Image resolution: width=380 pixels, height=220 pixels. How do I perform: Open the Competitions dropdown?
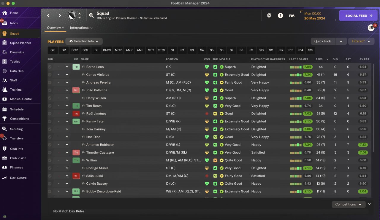click(348, 204)
